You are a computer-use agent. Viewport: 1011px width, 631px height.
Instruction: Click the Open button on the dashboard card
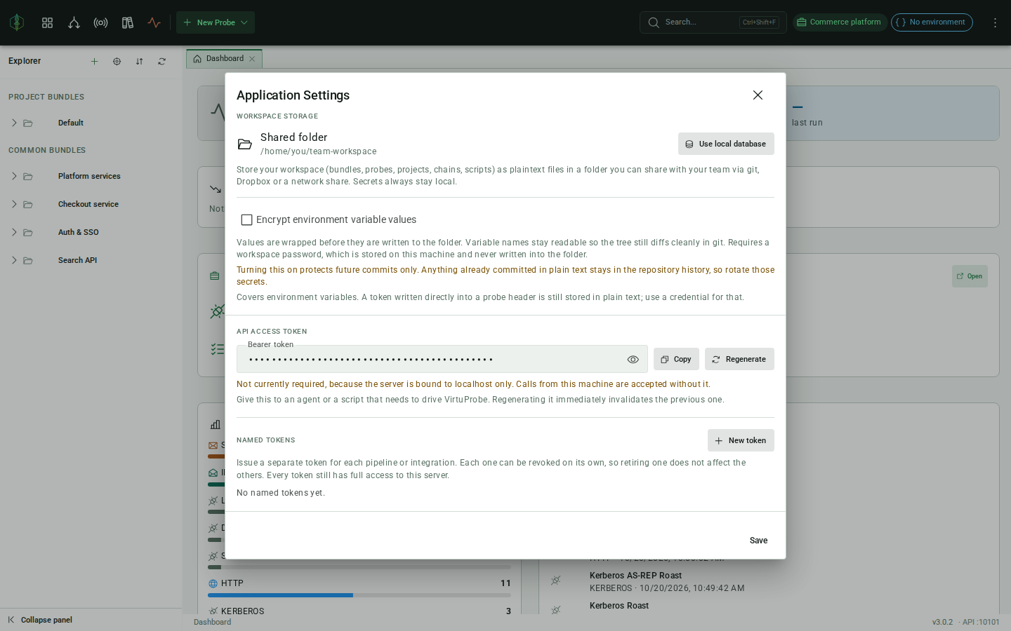pos(970,276)
